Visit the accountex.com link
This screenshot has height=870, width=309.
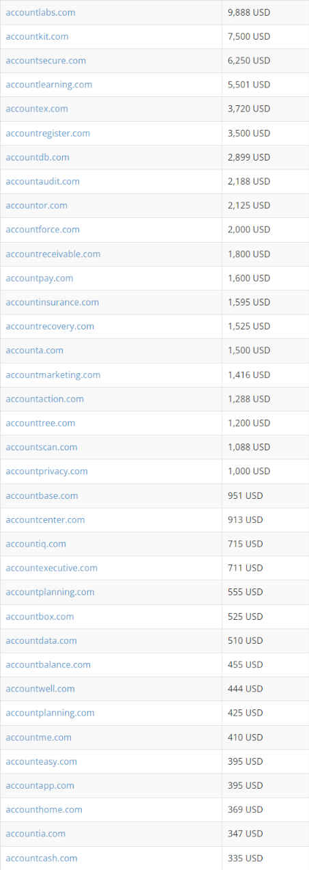pos(37,109)
